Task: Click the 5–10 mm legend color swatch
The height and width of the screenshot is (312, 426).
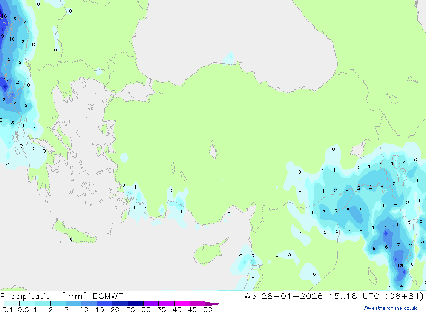Action: 74,303
